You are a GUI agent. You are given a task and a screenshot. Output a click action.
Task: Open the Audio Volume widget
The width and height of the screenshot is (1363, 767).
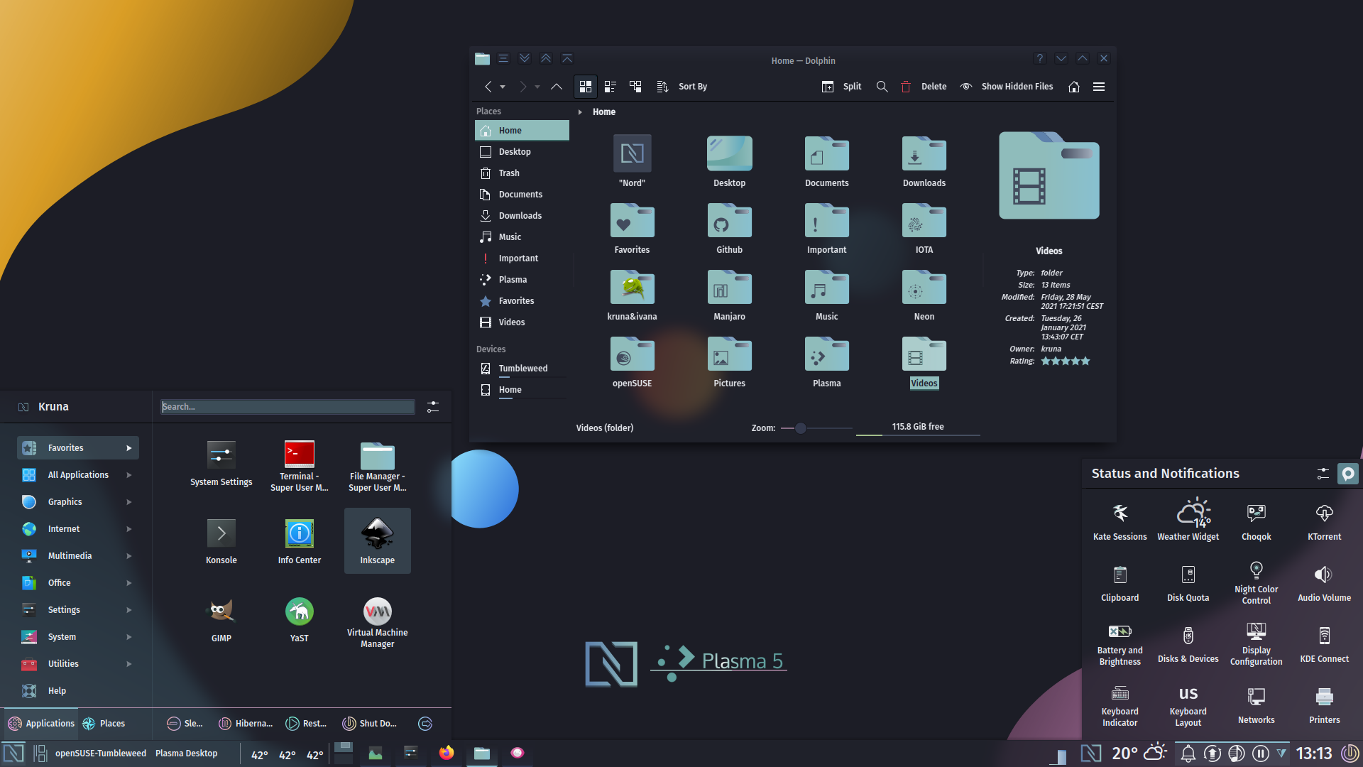(1324, 582)
